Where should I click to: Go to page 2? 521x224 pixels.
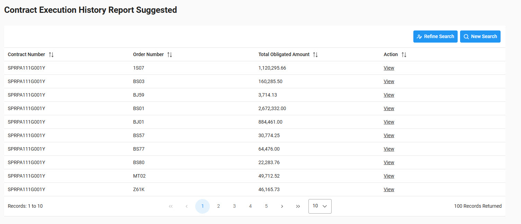pos(218,206)
